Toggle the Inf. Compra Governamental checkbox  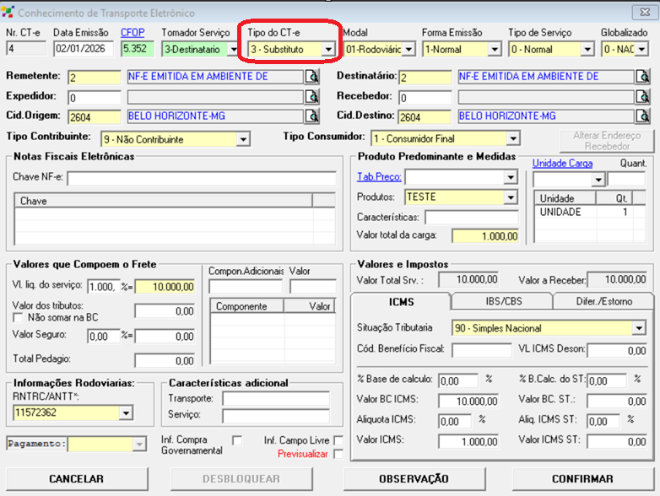[x=237, y=440]
